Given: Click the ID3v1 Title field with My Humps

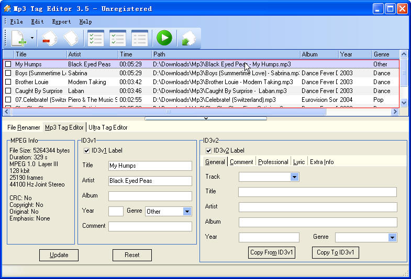Looking at the screenshot, I should (x=150, y=166).
